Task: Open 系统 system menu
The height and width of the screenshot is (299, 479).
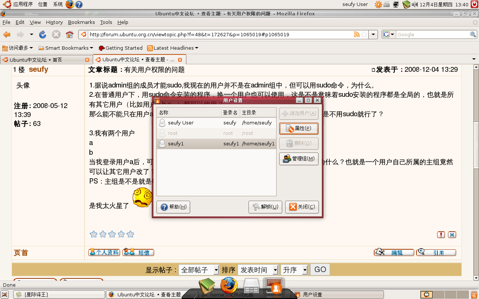Action: coord(58,4)
